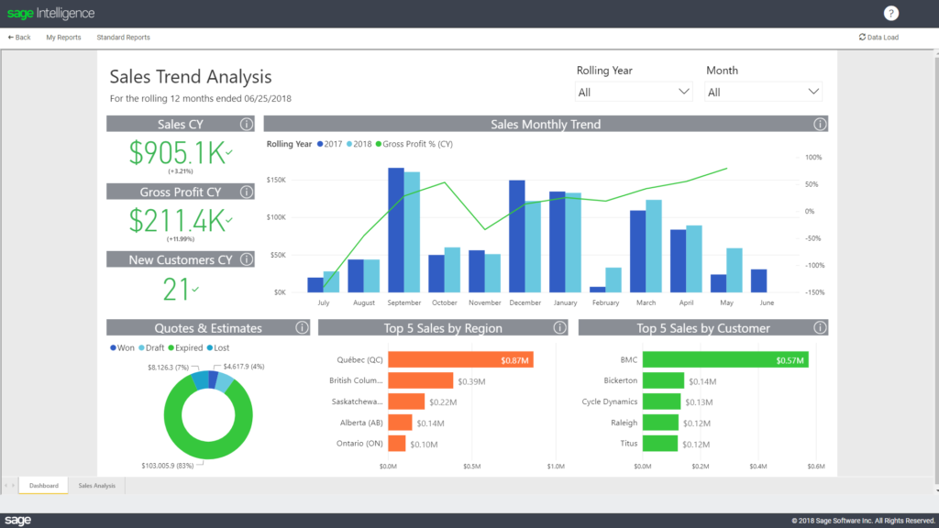
Task: Select the Dashboard tab
Action: (x=42, y=485)
